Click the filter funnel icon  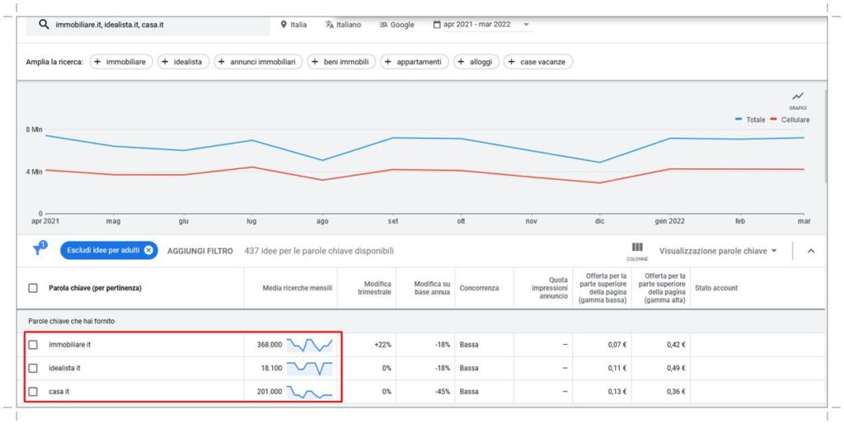[40, 249]
